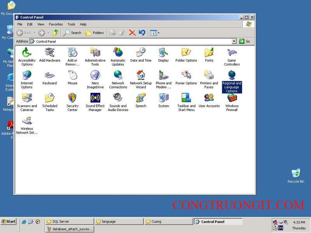Open Nero ImageDrive applet

click(95, 79)
